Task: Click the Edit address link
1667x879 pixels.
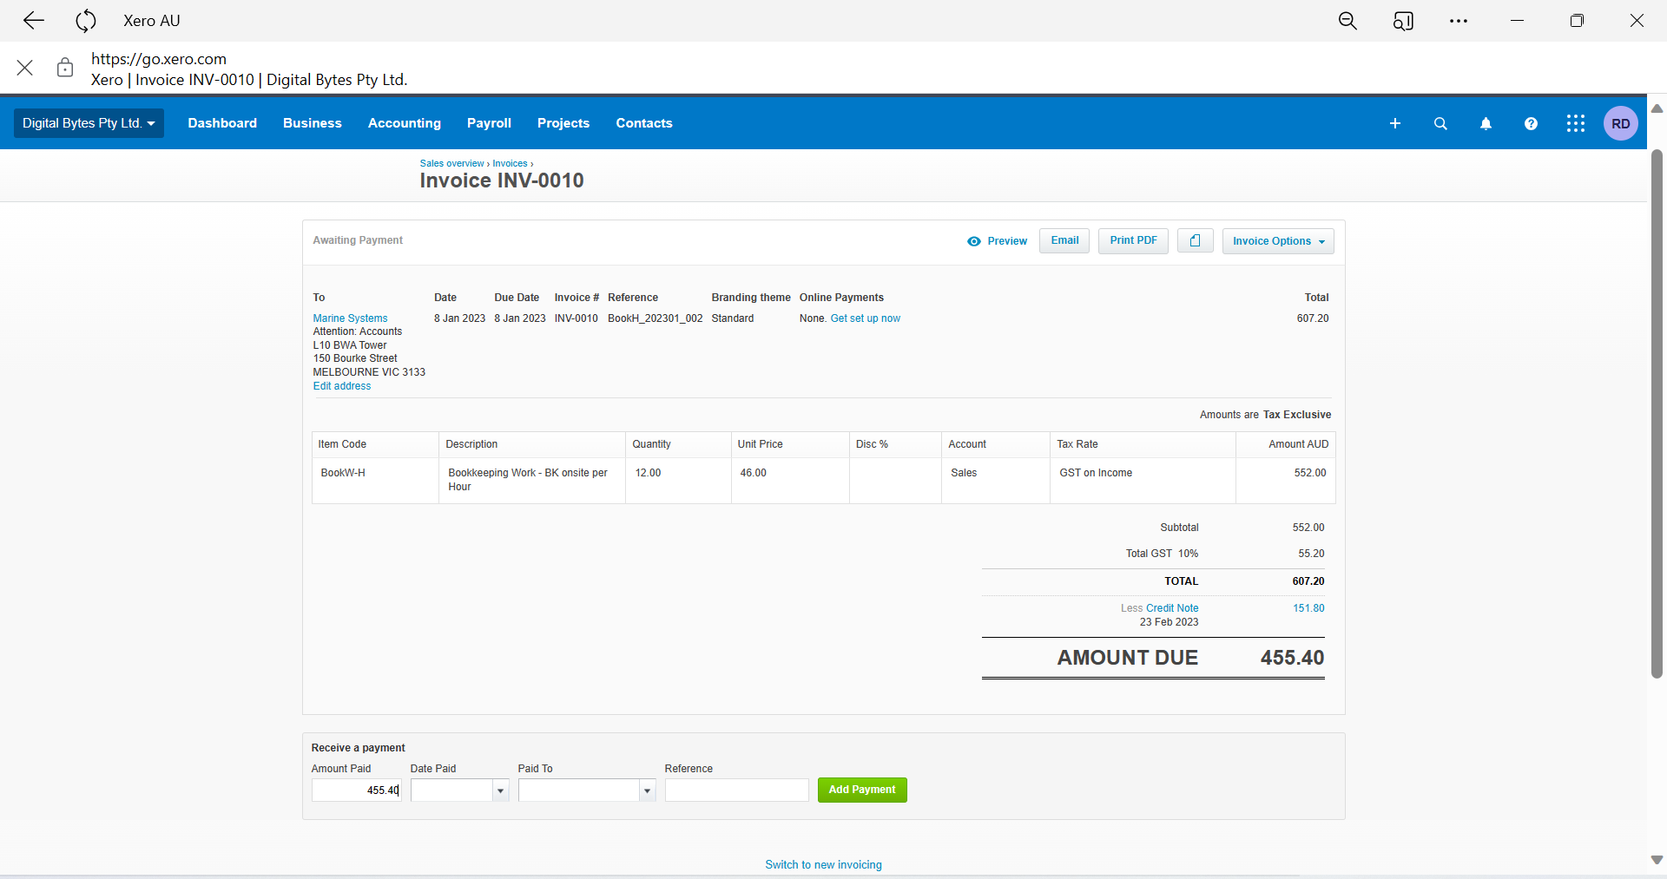Action: (x=342, y=386)
